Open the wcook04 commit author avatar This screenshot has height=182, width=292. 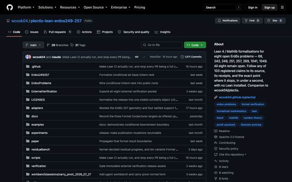[x=28, y=57]
